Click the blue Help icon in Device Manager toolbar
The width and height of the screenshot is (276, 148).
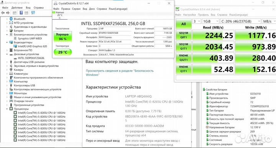pos(21,13)
